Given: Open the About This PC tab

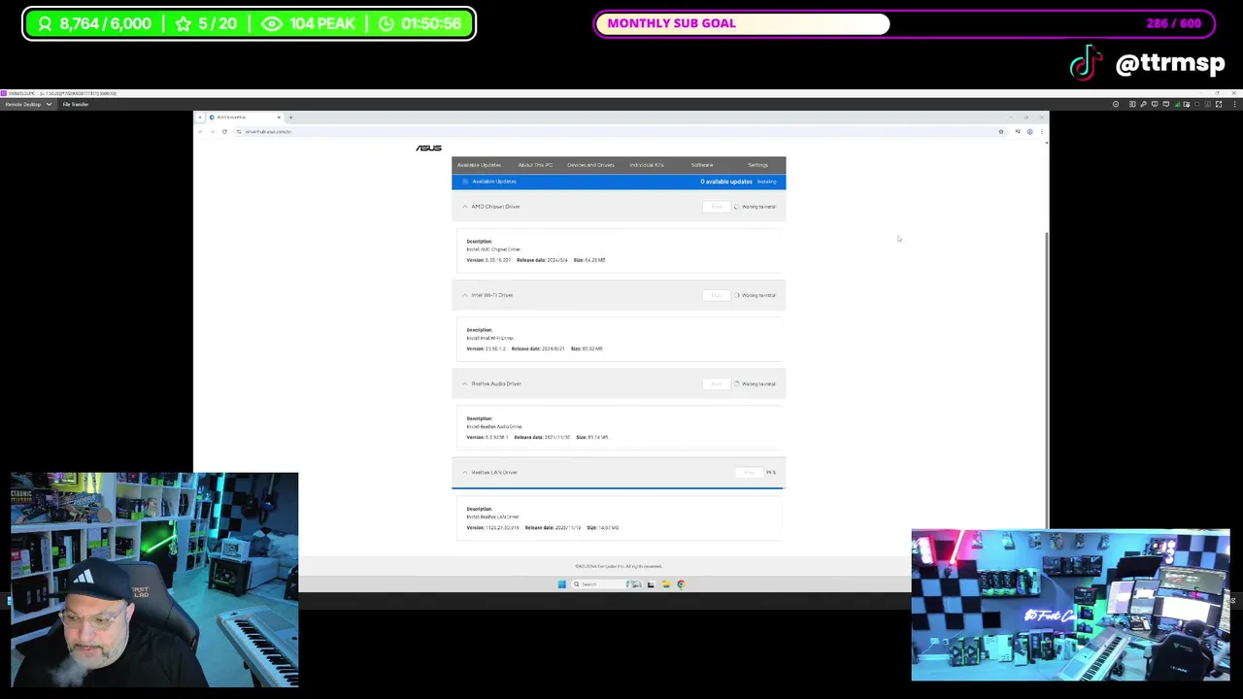Looking at the screenshot, I should pyautogui.click(x=535, y=165).
